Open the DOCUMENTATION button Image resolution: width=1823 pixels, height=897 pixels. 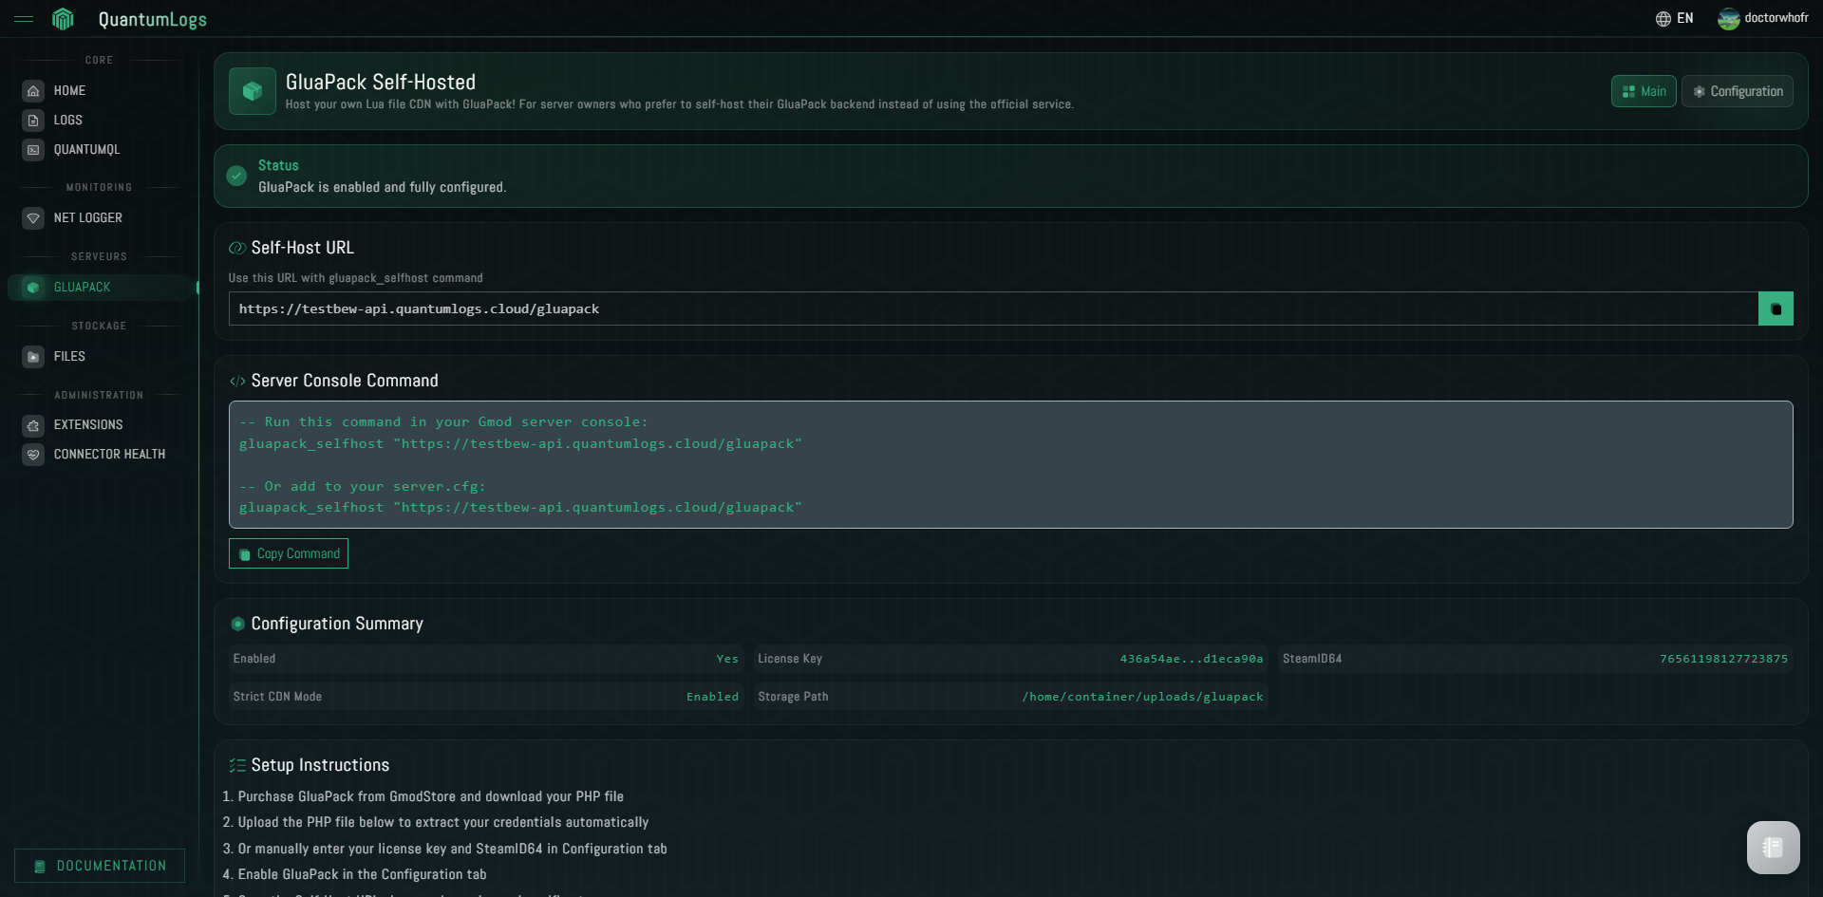point(100,866)
